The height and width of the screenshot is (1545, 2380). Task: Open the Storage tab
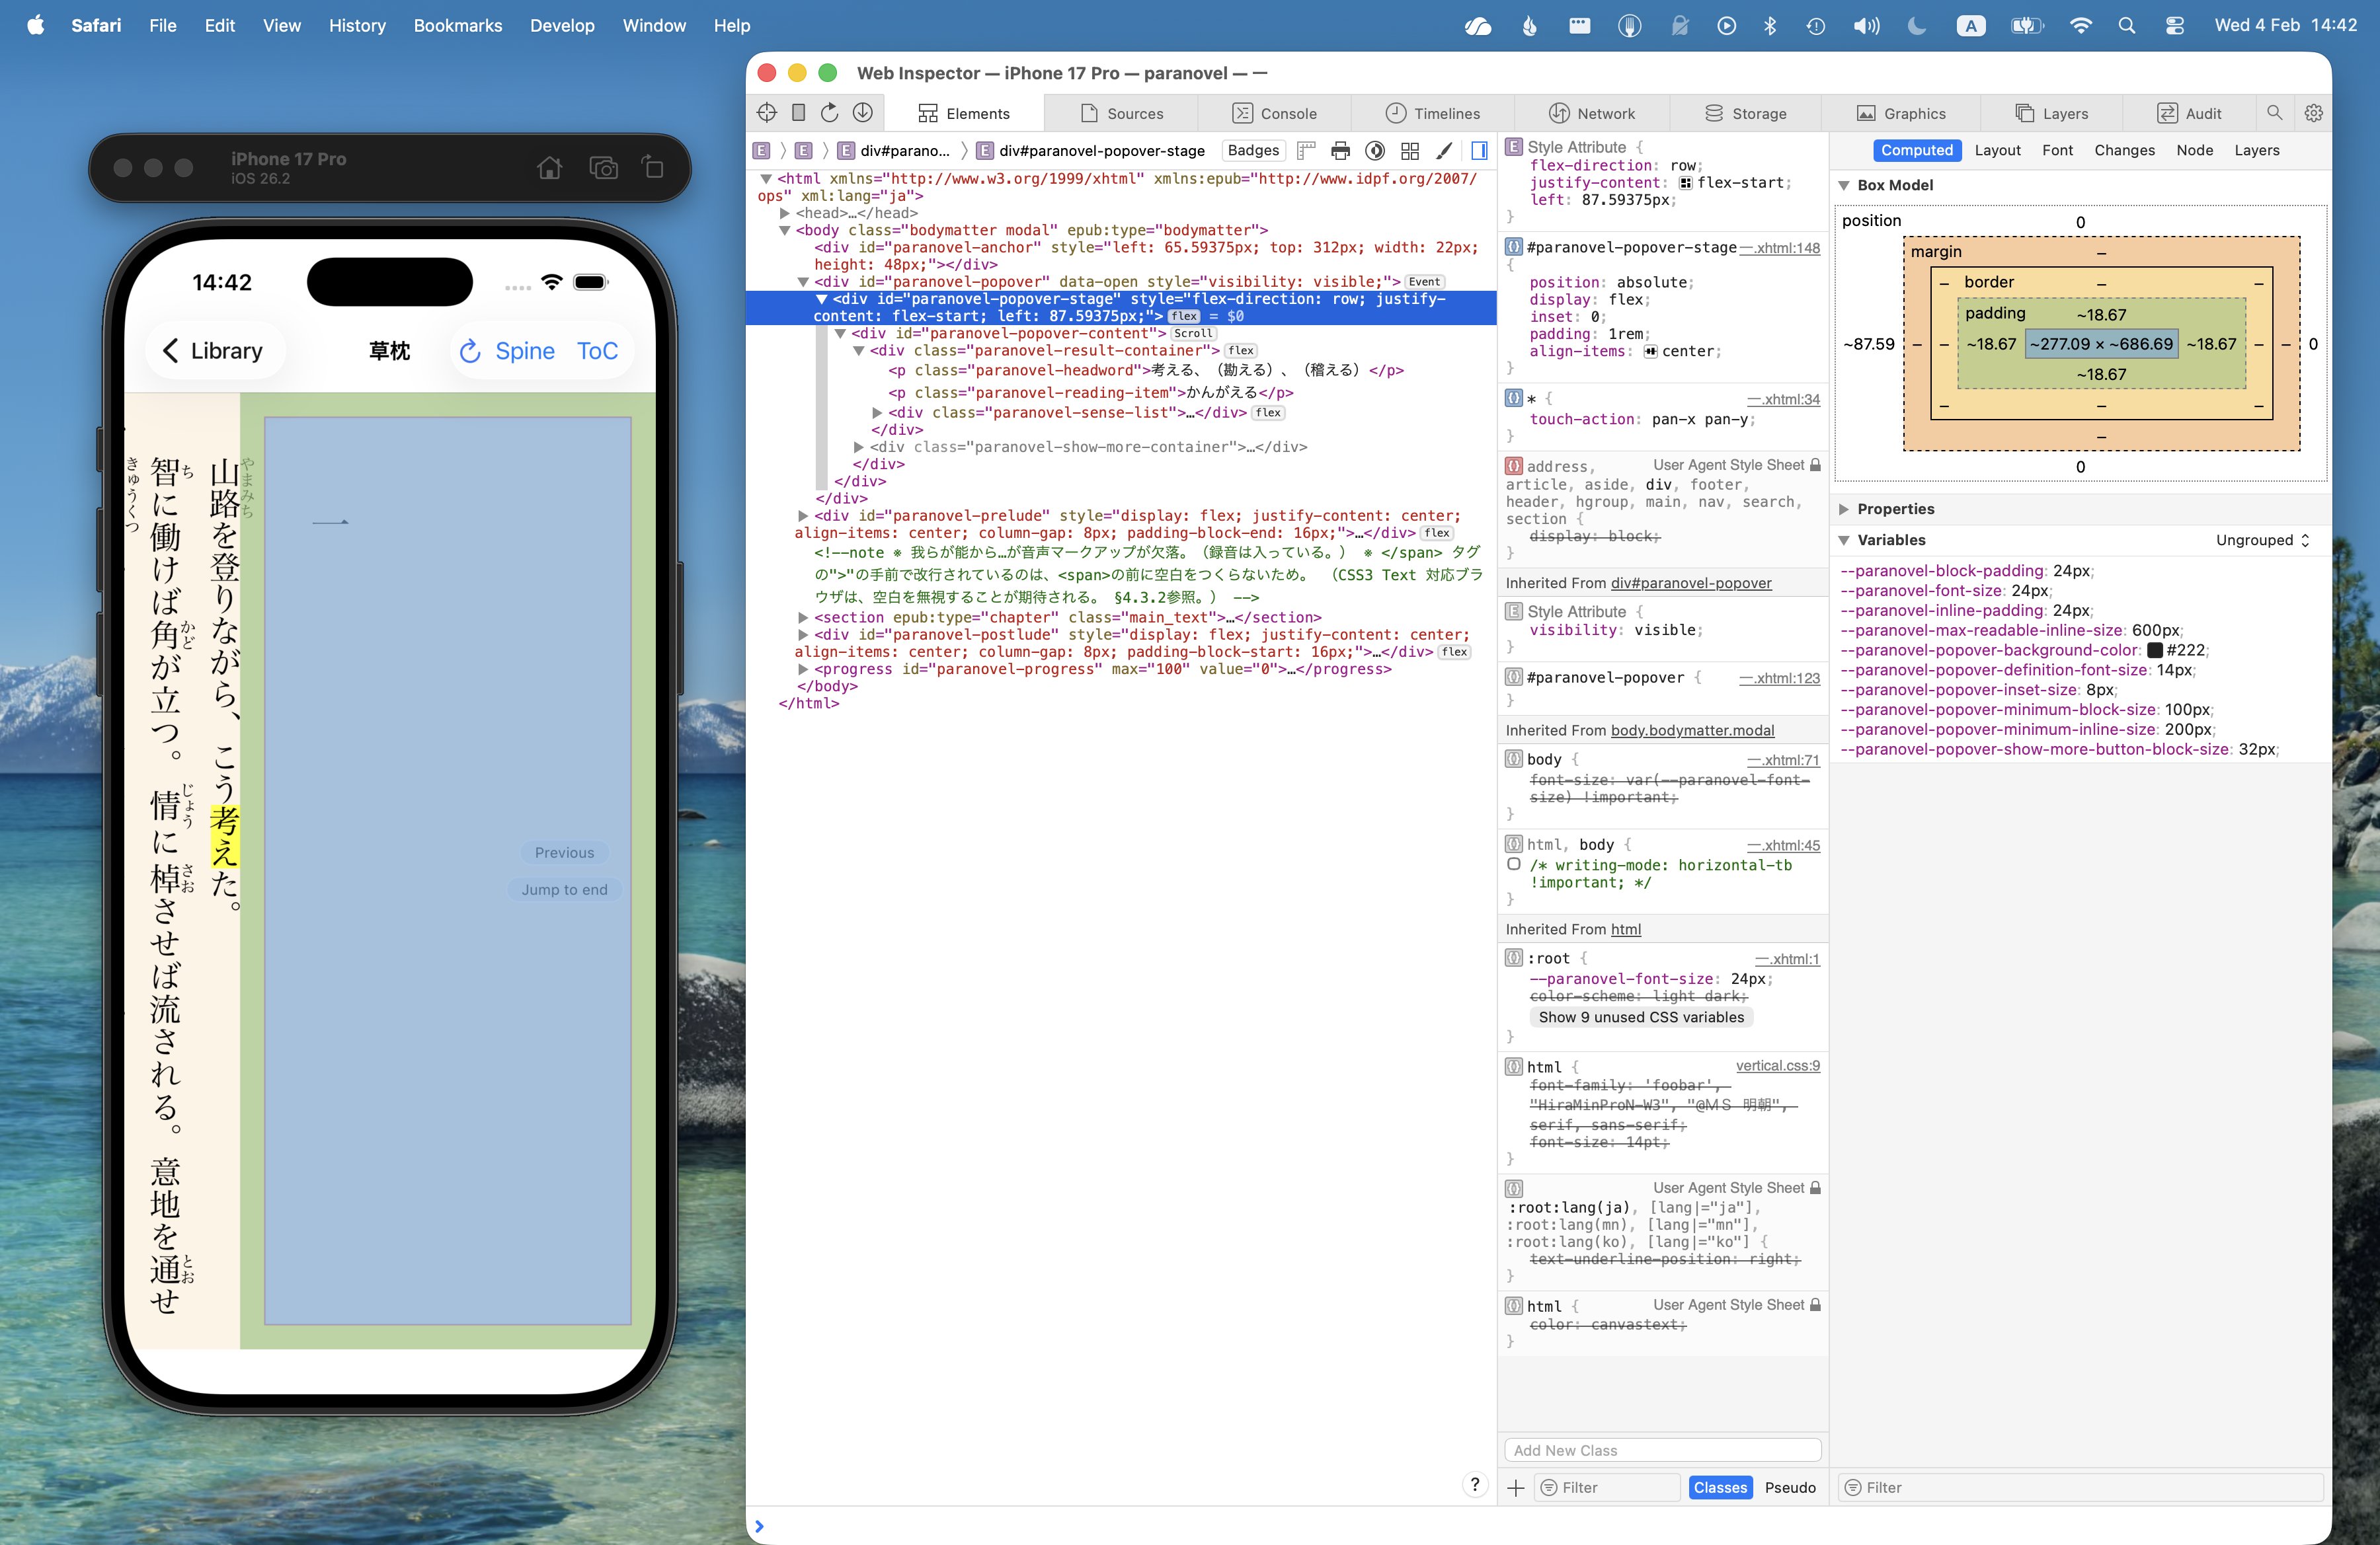1745,114
